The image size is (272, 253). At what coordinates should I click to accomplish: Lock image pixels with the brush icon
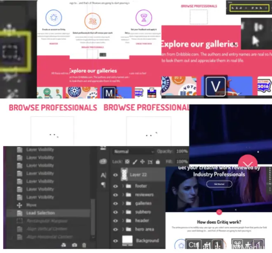135,162
